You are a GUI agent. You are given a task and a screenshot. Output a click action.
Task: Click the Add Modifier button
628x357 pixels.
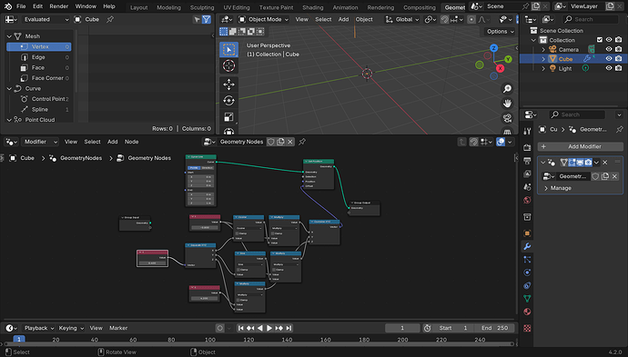click(581, 146)
